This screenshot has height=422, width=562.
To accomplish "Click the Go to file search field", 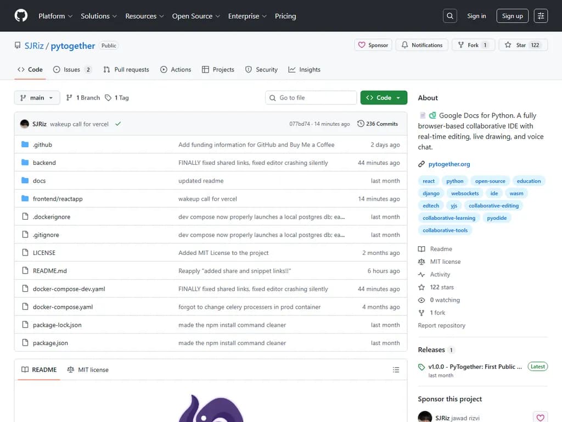I will [311, 97].
